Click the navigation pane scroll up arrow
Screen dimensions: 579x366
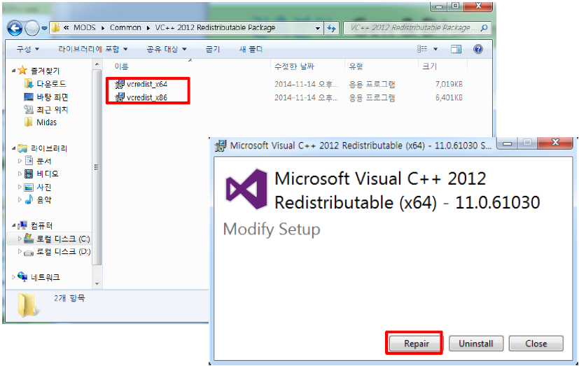[x=97, y=64]
